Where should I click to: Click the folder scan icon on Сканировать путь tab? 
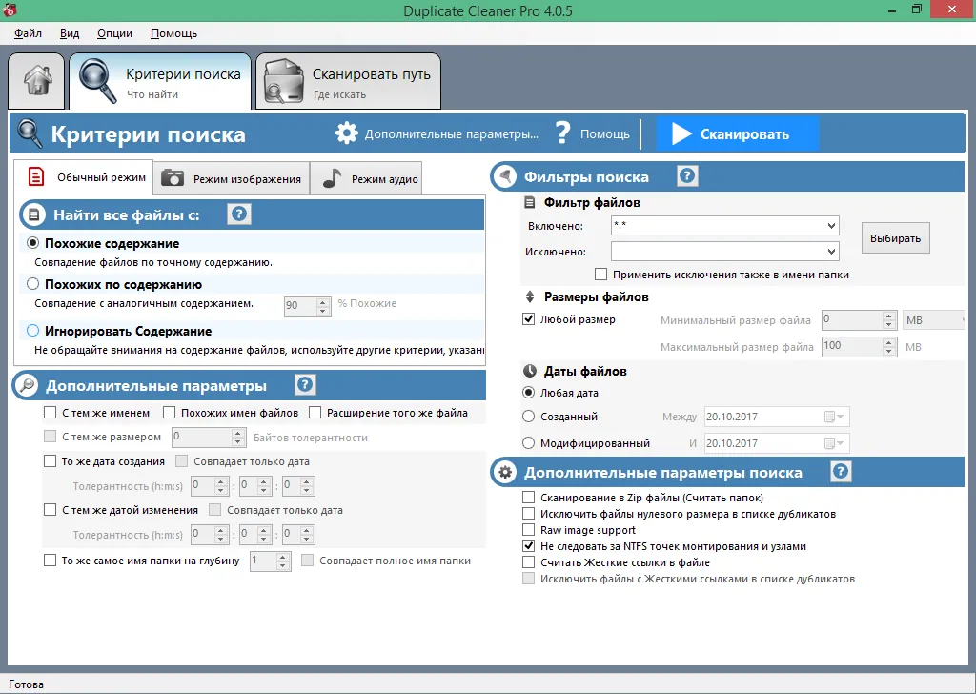[284, 82]
